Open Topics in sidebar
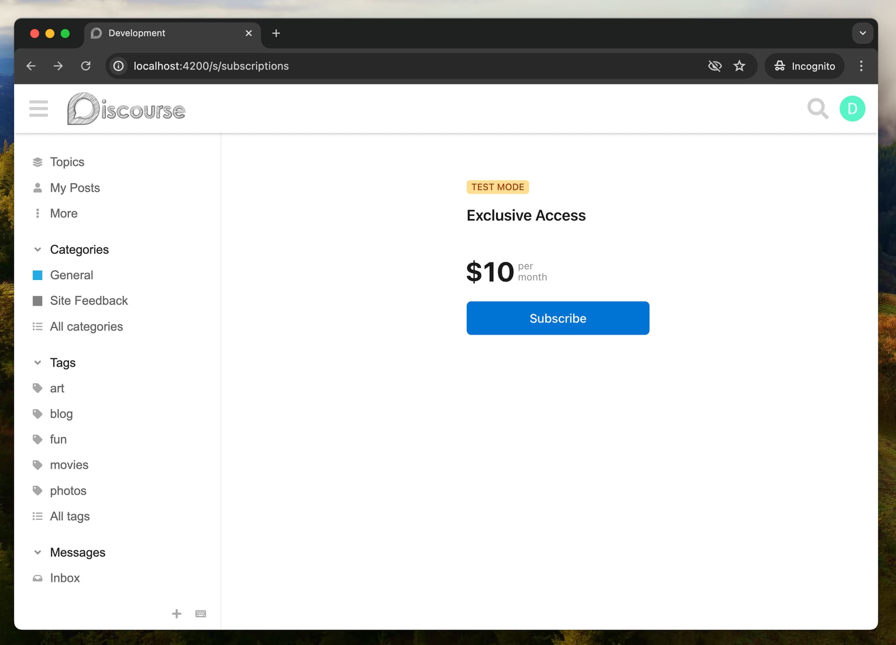 coord(67,162)
